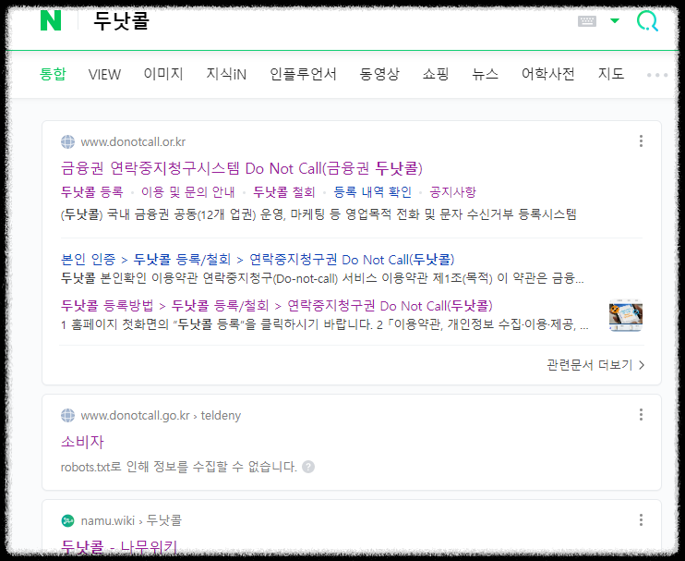Click globe icon beside www.donotcall.or.kr

[67, 141]
